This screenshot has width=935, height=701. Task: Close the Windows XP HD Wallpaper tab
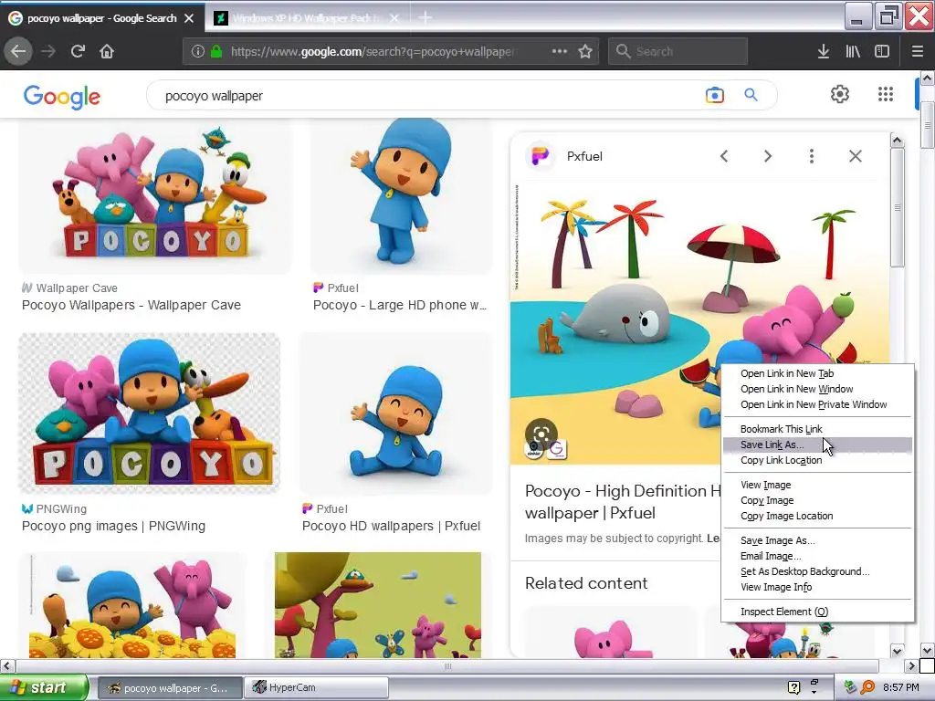tap(394, 18)
